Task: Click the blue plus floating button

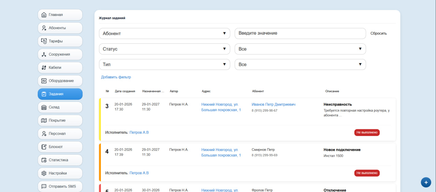Action: (426, 183)
